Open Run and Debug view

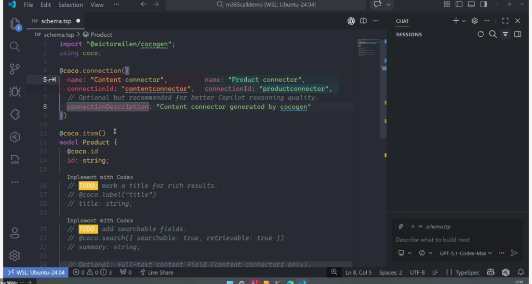click(x=15, y=92)
